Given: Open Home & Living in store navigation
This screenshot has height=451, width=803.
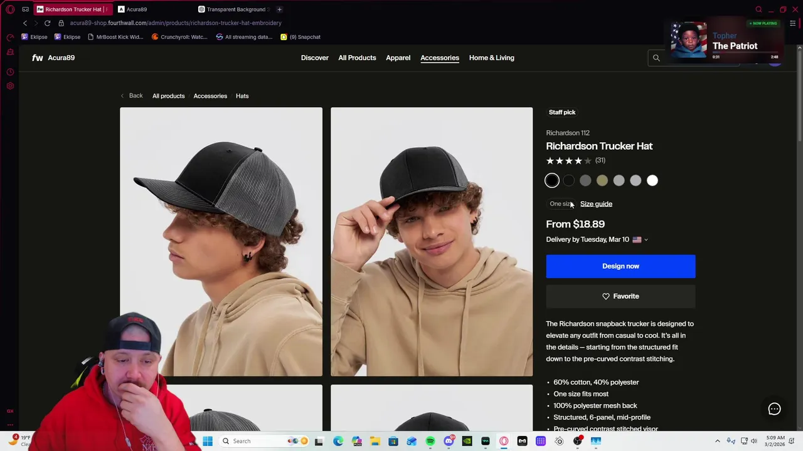Looking at the screenshot, I should (492, 58).
